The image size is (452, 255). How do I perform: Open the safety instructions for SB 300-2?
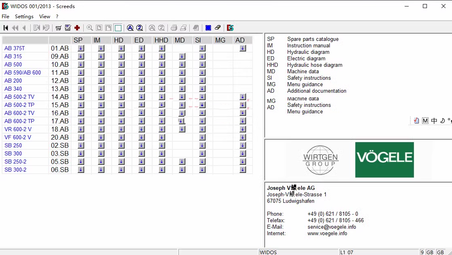(x=202, y=170)
